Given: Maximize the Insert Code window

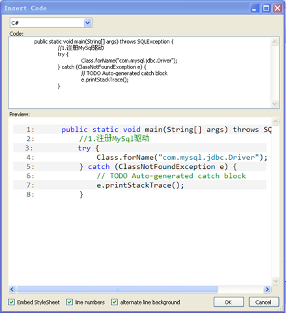Looking at the screenshot, I should (266, 8).
